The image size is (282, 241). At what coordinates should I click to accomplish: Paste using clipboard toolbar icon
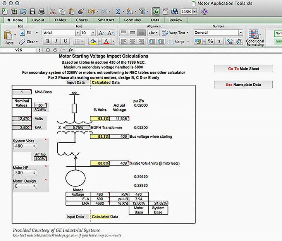tap(71, 12)
